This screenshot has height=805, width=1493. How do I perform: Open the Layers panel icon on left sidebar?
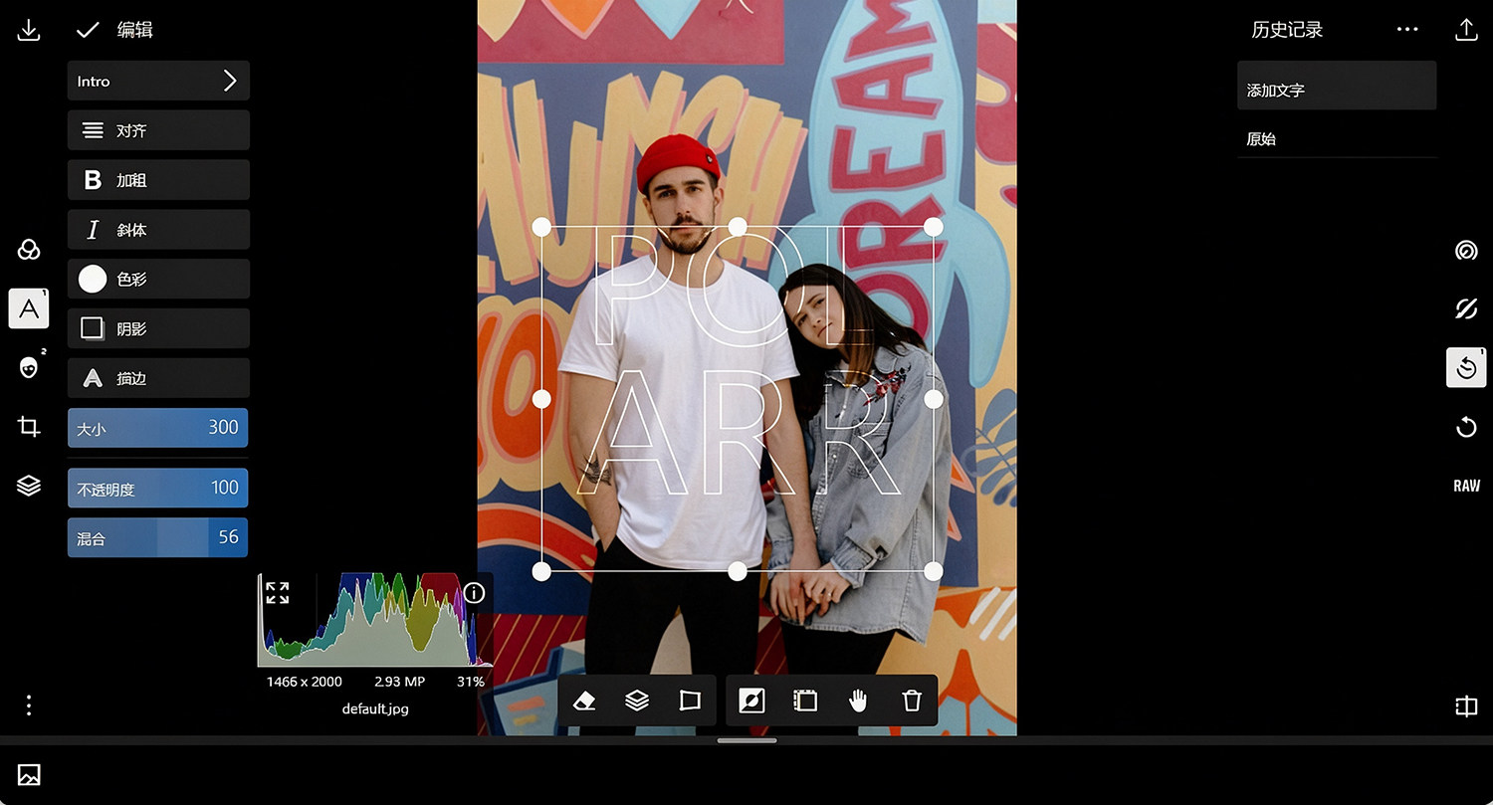coord(29,486)
